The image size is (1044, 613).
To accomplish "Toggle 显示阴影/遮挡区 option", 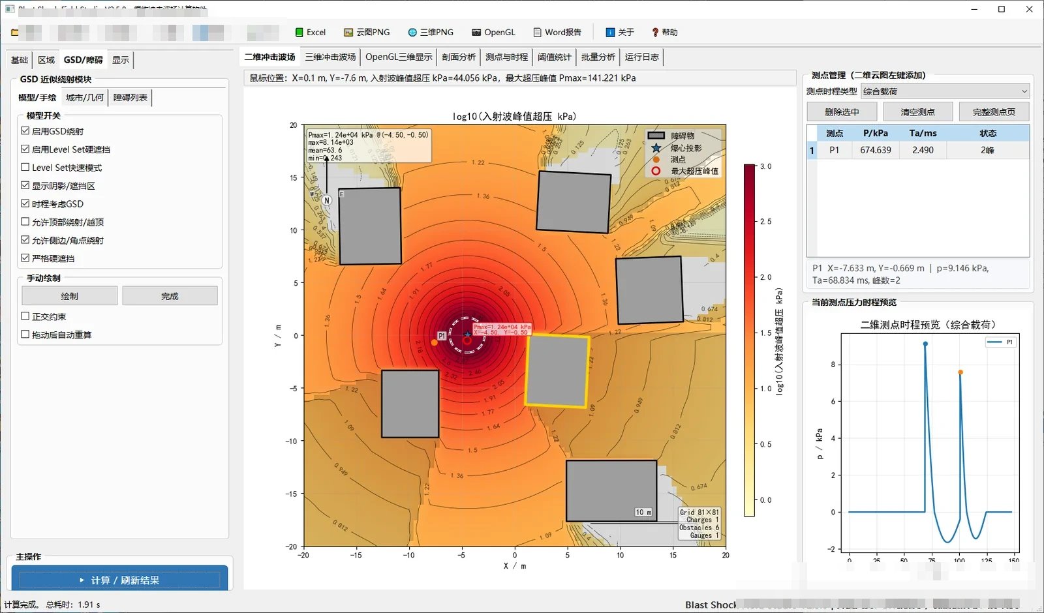I will [x=25, y=186].
